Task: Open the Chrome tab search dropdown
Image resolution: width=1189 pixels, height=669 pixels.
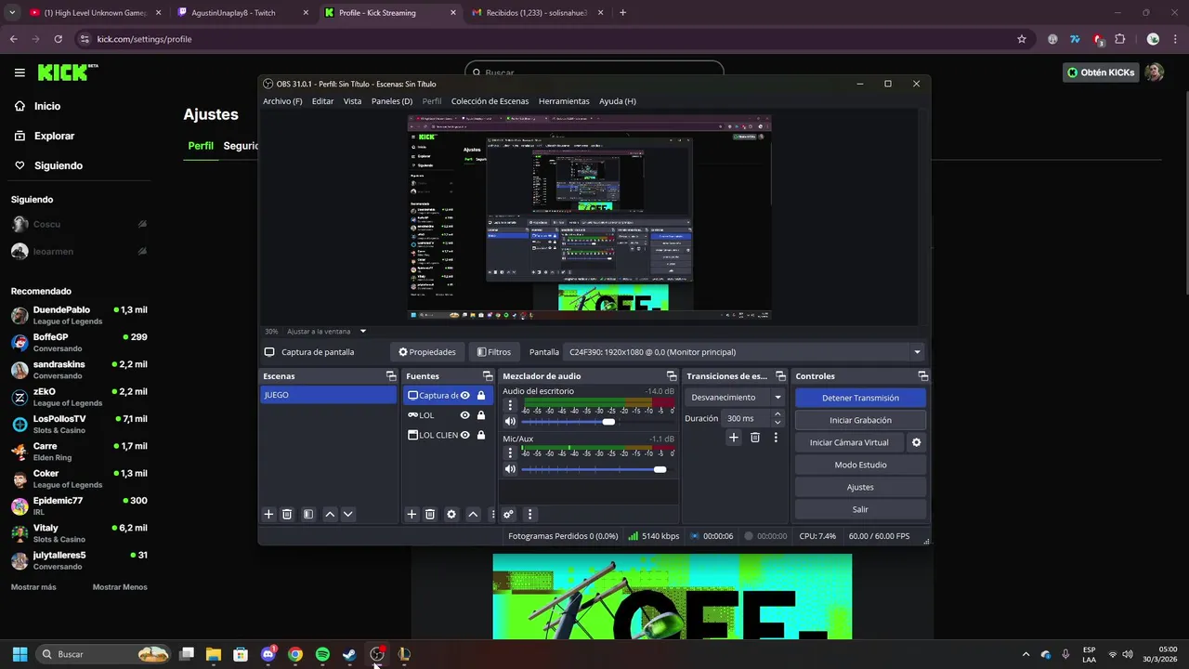Action: point(12,13)
